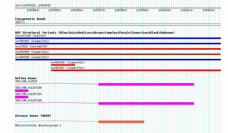Click the nsv1007185 (Coe2014) label
Image resolution: width=228 pixels, height=133 pixels.
click(31, 36)
